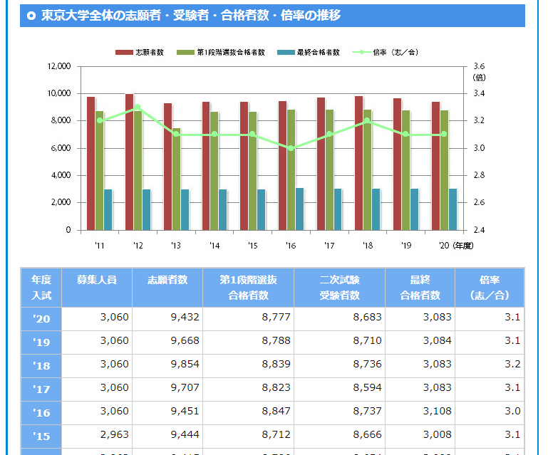Click the 3.6 right axis label
Image resolution: width=548 pixels, height=455 pixels.
[x=479, y=66]
